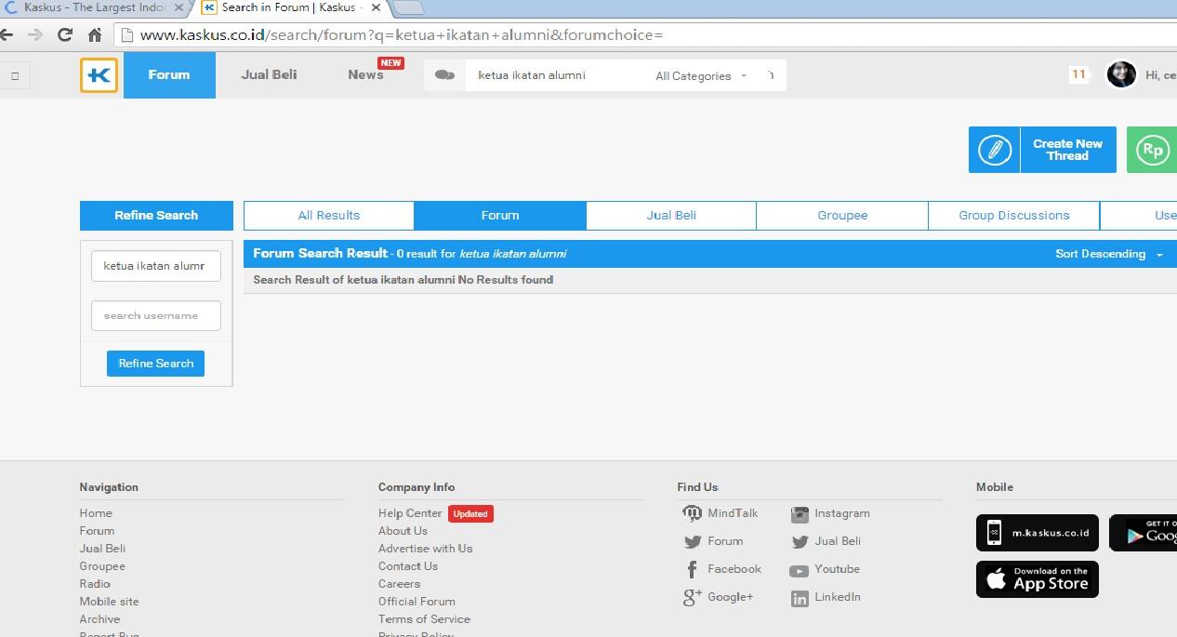Select the Groupee results tab

(842, 216)
